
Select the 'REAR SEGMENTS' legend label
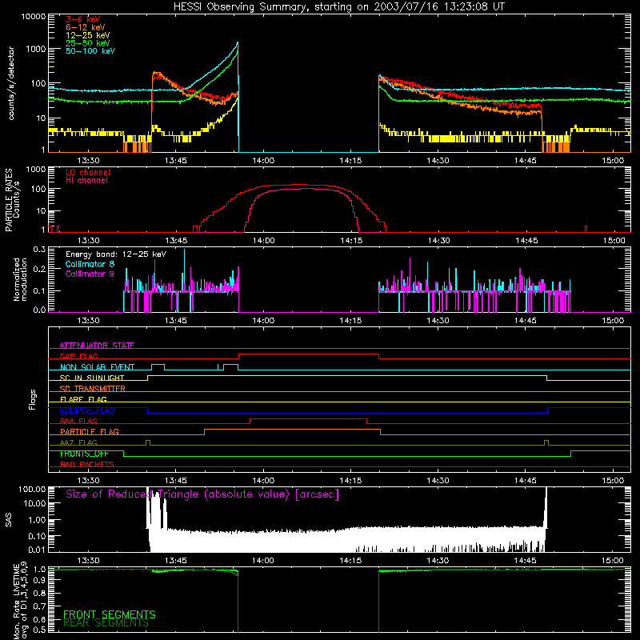pyautogui.click(x=106, y=623)
